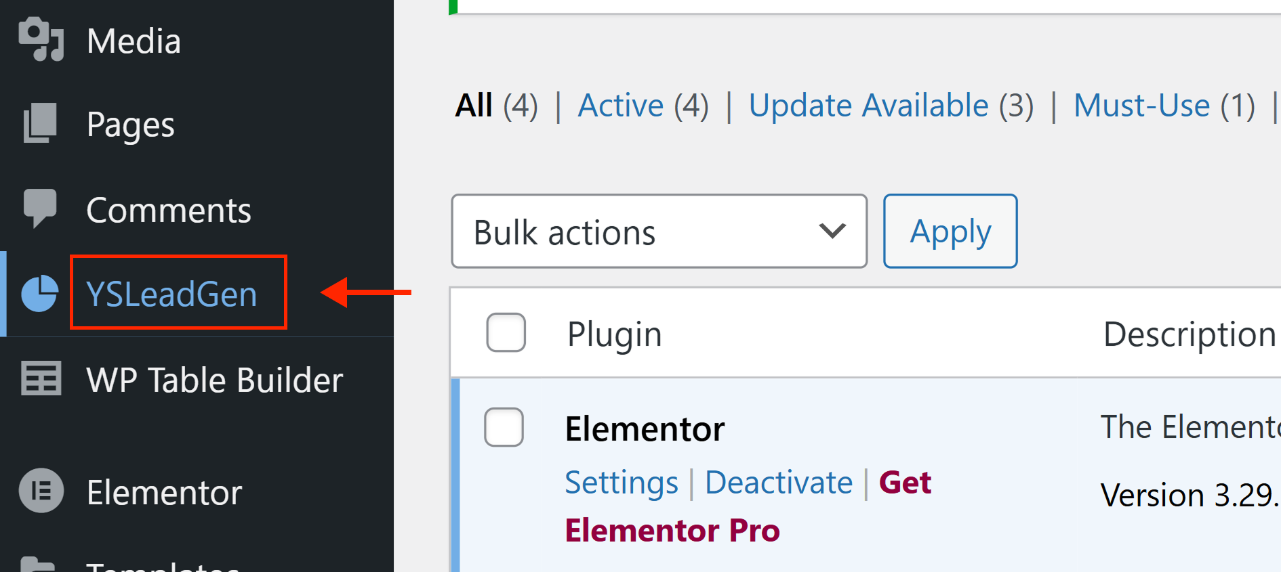
Task: Check the Elementor plugin row checkbox
Action: [x=504, y=427]
